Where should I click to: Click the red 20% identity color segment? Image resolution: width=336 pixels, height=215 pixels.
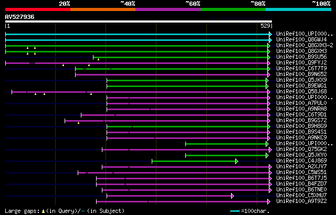pos(38,9)
